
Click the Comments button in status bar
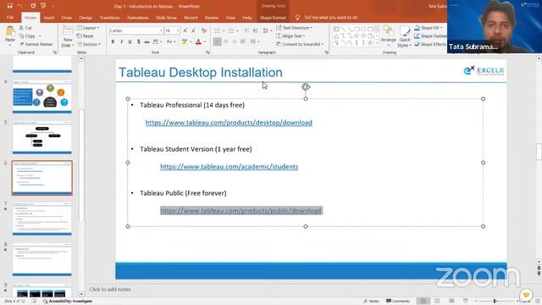pos(397,302)
